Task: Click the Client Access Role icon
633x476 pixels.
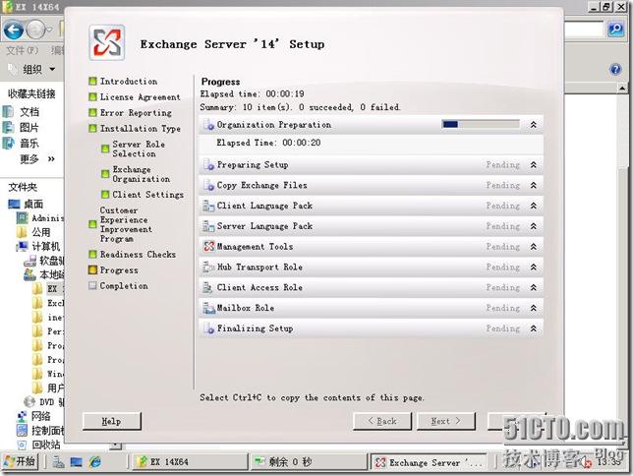Action: pos(208,288)
